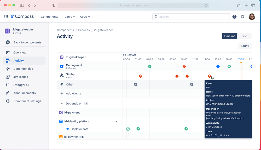Select Id-identity Deployments marker near 10:00
The image size is (261, 150).
[x=186, y=129]
